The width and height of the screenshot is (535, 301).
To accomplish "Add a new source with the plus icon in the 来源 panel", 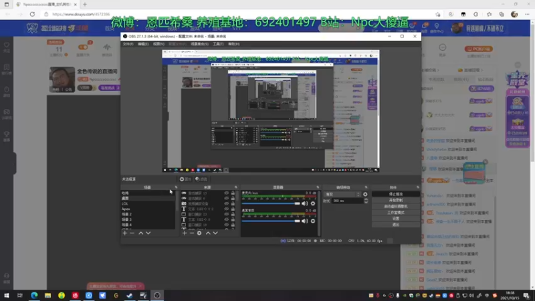I will click(x=185, y=233).
